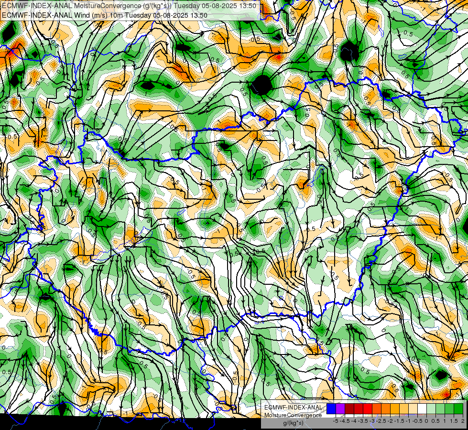
Task: Click the amber swatch -2 to -1.5
Action: [395, 408]
